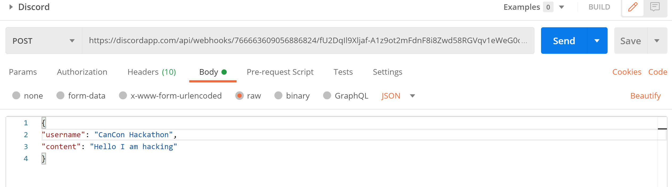Save the request
This screenshot has width=672, height=187.
[630, 41]
